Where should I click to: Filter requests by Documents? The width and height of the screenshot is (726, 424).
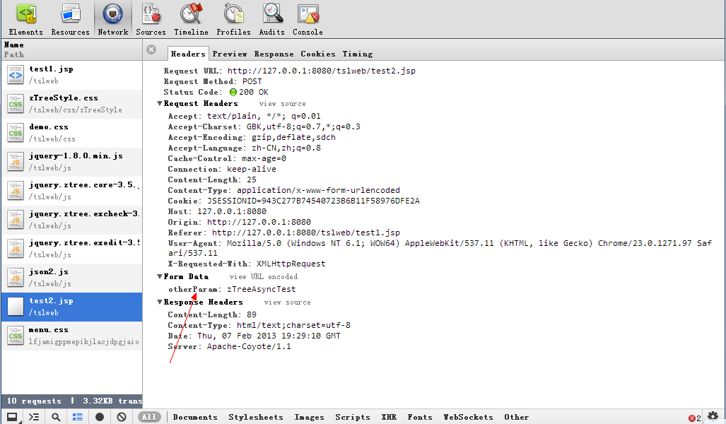(x=195, y=417)
